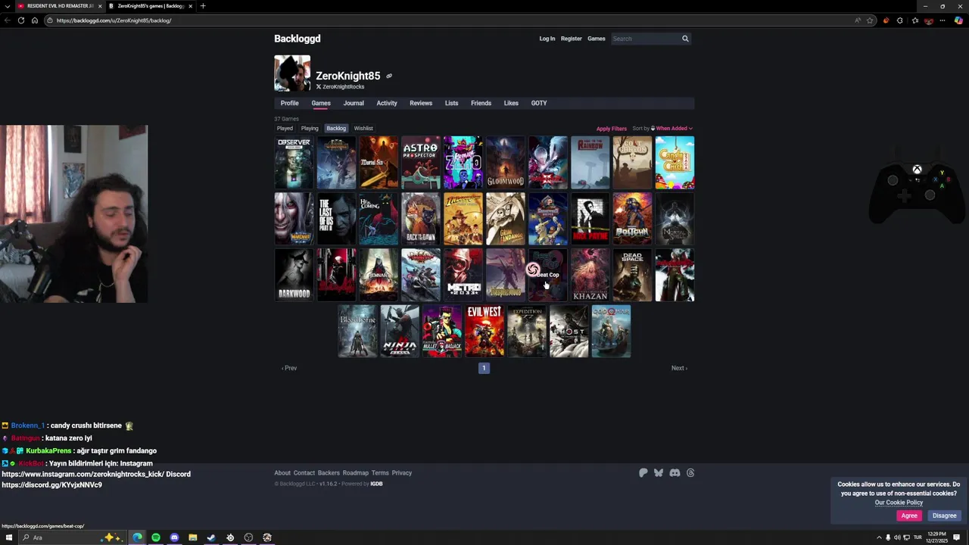Screen dimensions: 969x545
Task: Open the Evil West game cover
Action: point(484,332)
